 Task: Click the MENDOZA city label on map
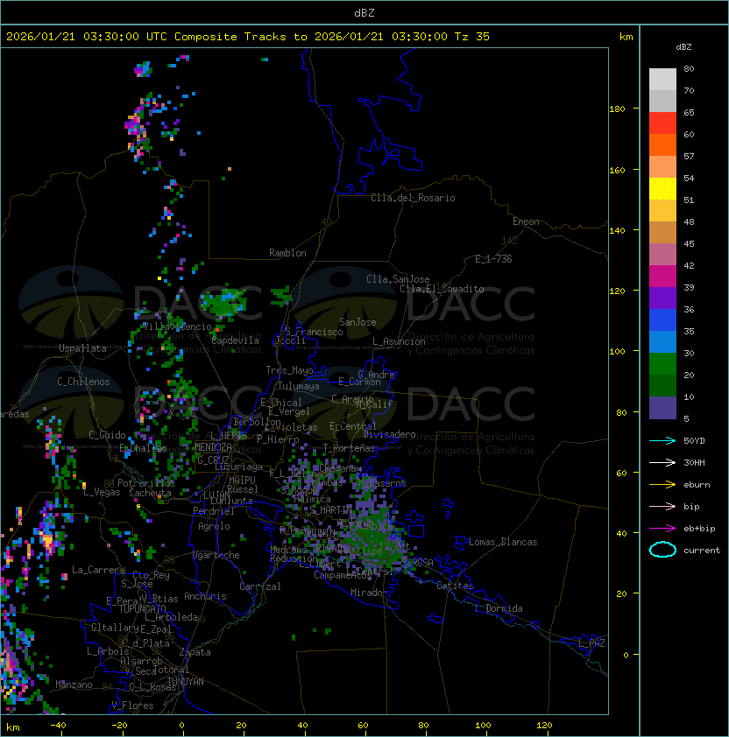tap(213, 447)
